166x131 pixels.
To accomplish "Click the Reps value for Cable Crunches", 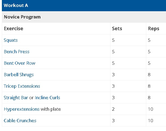I will click(x=150, y=121).
